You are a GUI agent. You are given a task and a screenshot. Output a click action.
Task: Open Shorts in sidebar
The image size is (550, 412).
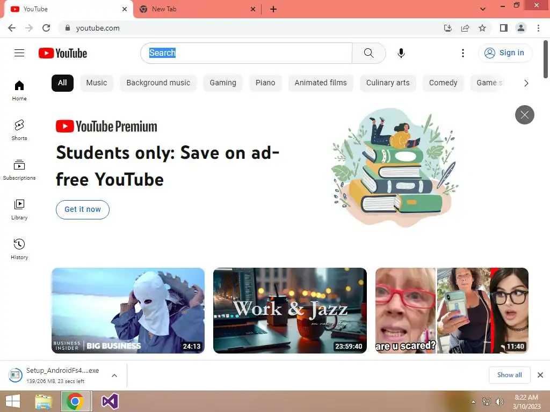(19, 130)
